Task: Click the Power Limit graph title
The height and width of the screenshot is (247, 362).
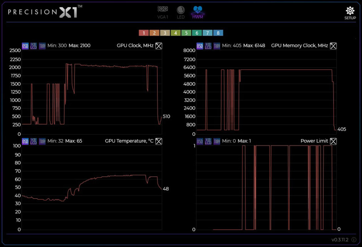Action: coord(314,141)
